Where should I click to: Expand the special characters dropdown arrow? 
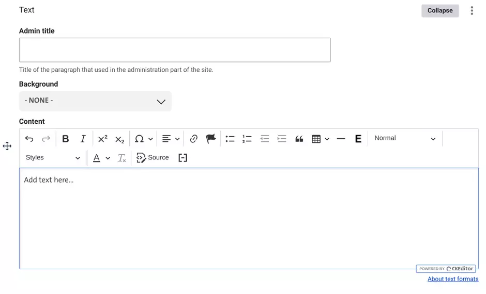coord(150,139)
